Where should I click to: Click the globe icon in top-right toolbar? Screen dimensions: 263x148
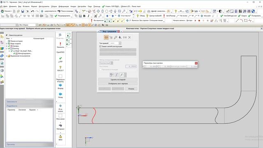253,11
